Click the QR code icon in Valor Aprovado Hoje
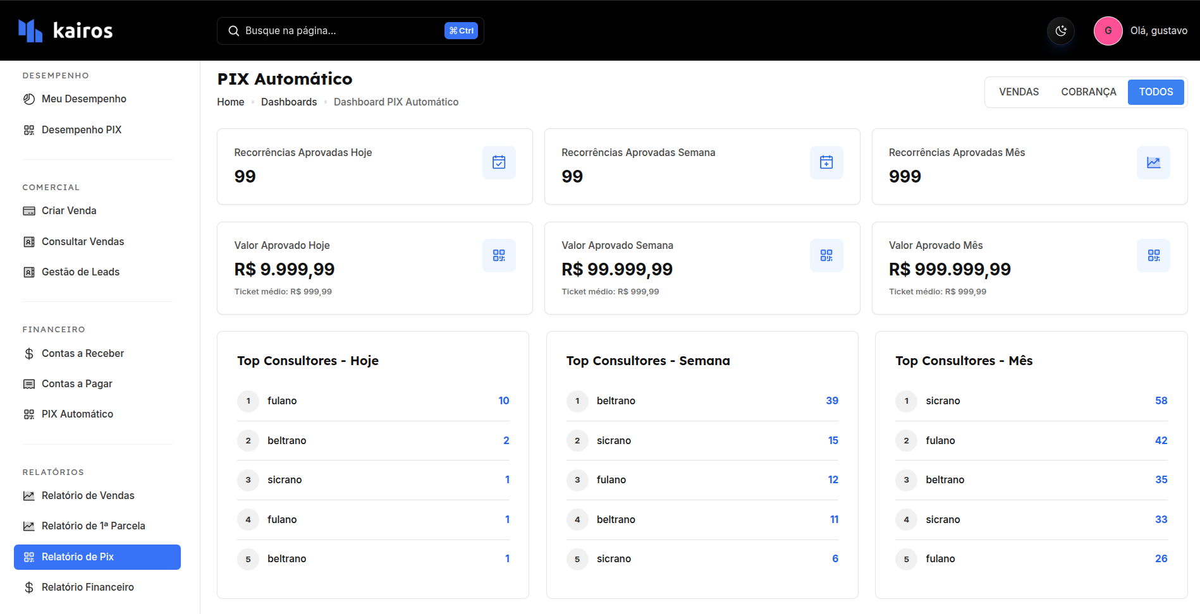Screen dimensions: 1200x614 tap(499, 255)
